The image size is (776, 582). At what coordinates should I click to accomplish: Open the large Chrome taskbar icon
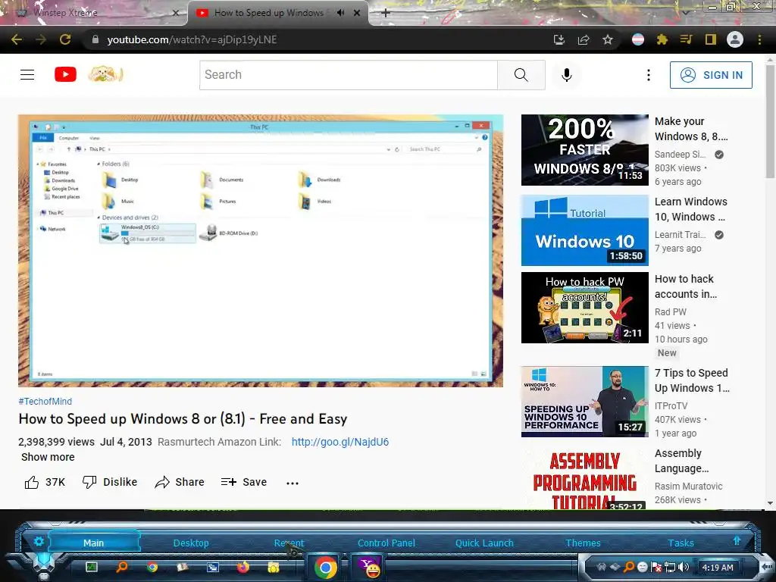(326, 567)
